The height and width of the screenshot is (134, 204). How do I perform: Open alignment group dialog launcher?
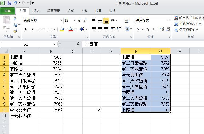pyautogui.click(x=131, y=37)
